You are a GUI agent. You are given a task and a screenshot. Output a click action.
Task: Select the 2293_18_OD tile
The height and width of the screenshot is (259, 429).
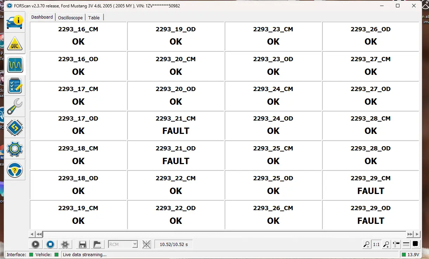coord(78,185)
